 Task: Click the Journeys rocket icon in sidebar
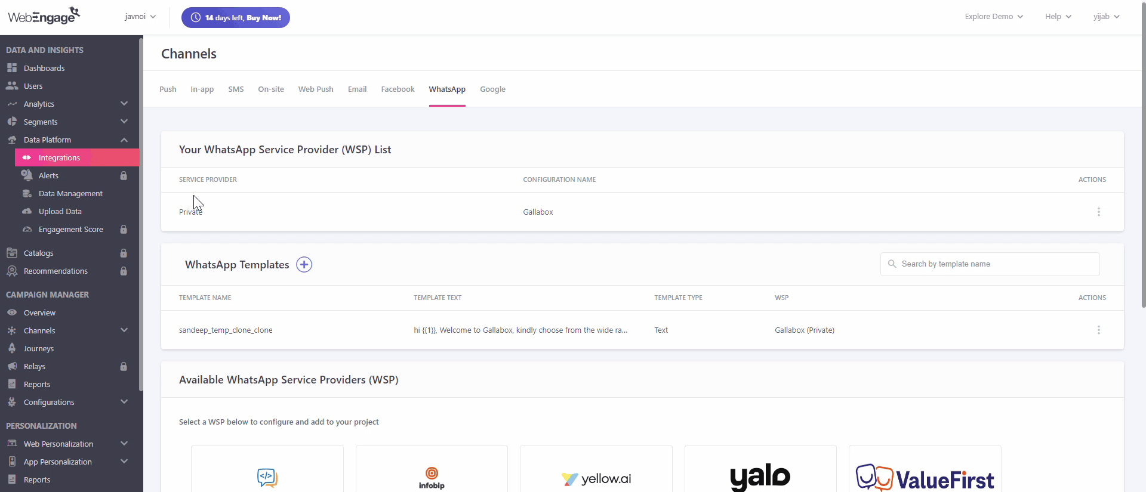(12, 348)
